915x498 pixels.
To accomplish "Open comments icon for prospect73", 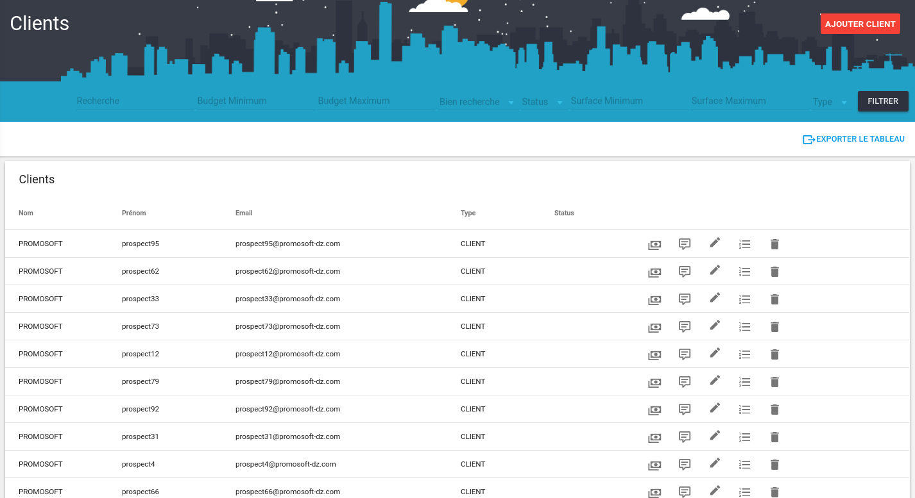I will (x=685, y=327).
